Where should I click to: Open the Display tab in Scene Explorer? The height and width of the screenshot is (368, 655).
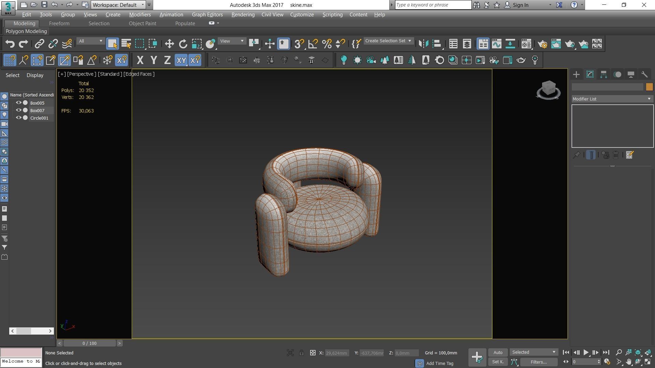pyautogui.click(x=35, y=75)
